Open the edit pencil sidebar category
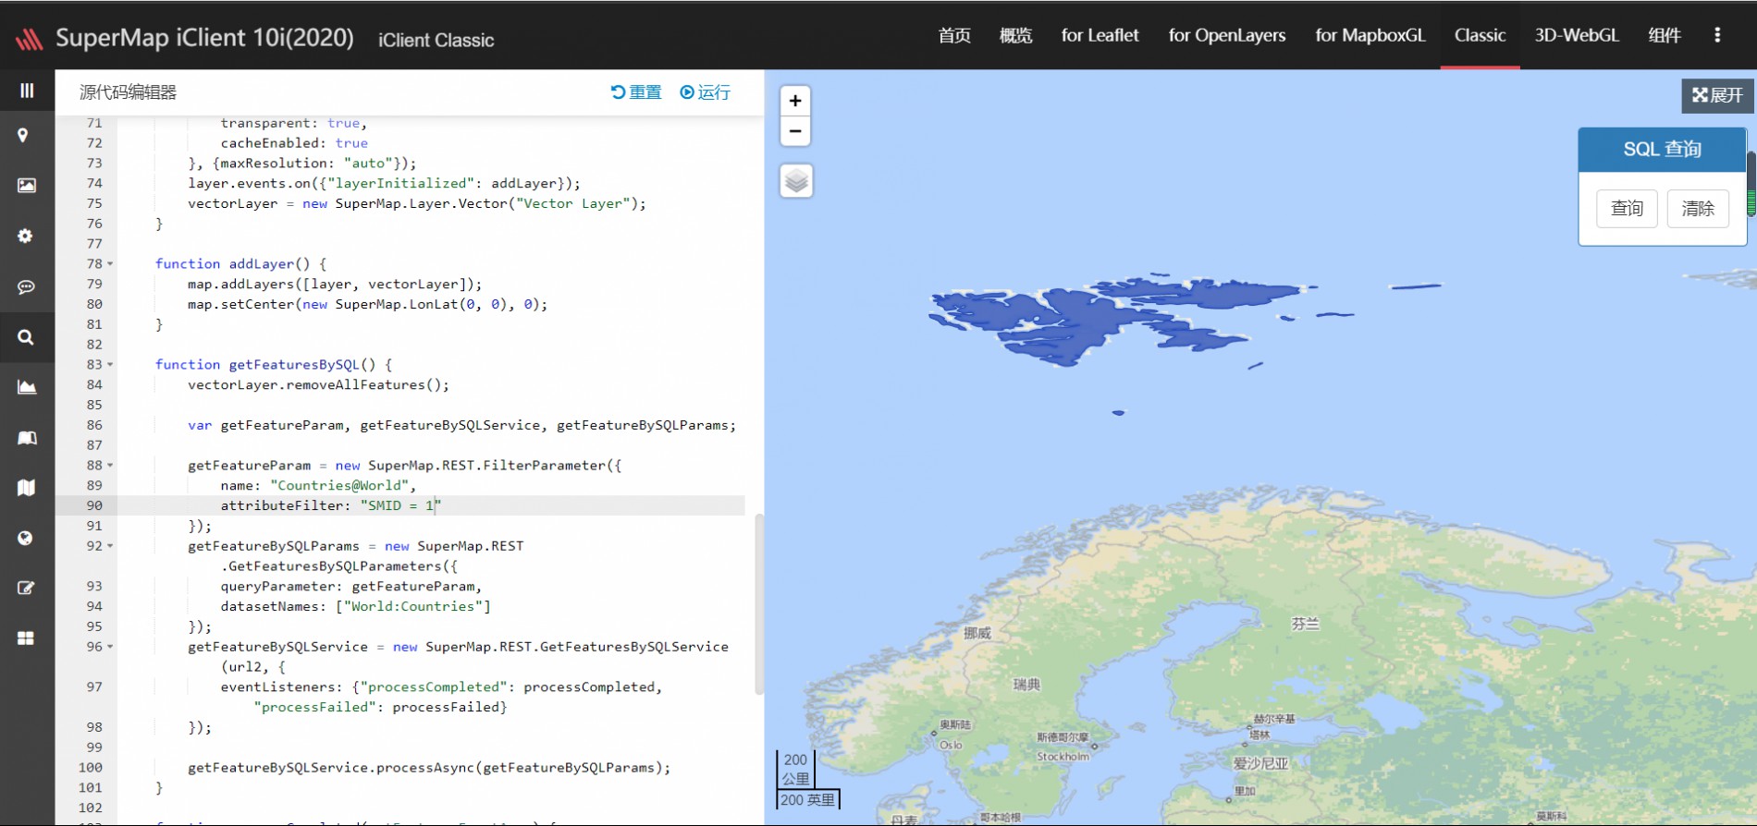 click(x=26, y=588)
